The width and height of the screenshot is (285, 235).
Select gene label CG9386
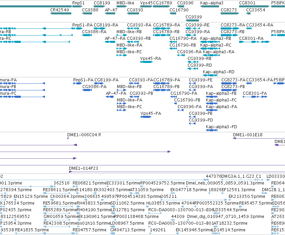click(90, 10)
